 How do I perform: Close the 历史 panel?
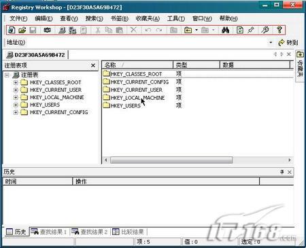click(290, 172)
